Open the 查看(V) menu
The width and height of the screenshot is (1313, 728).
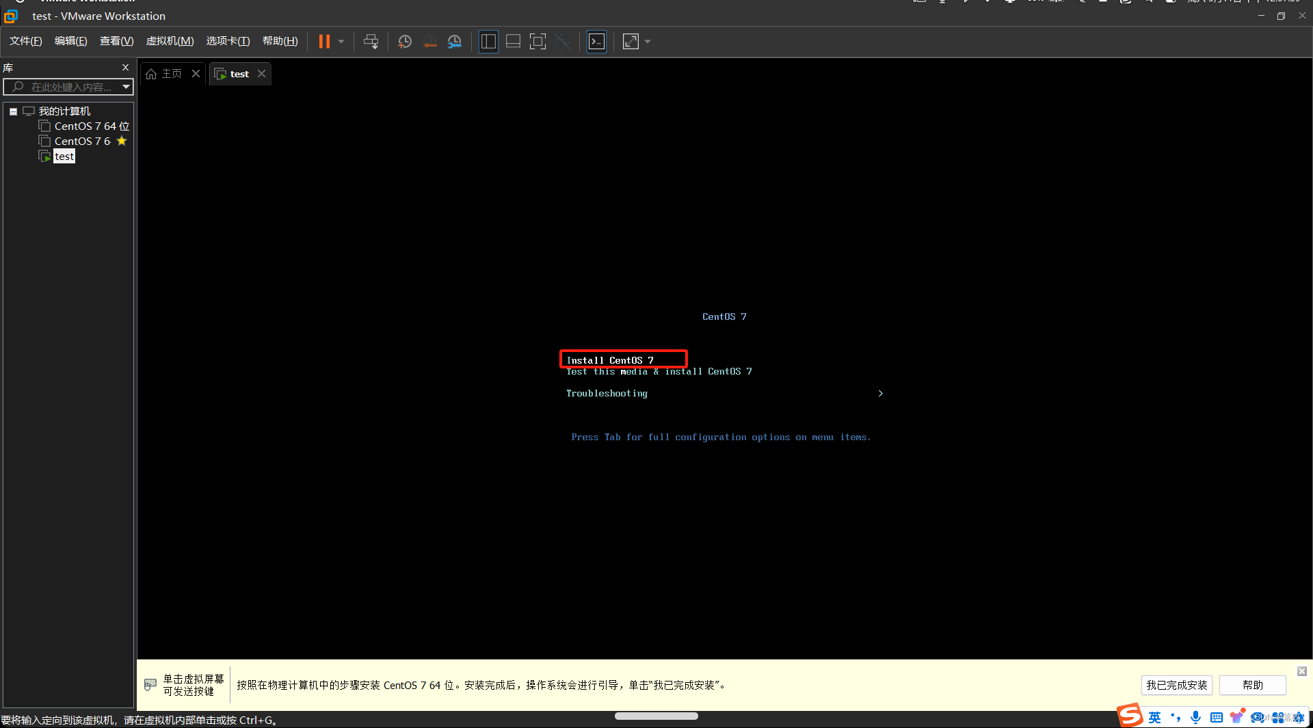116,41
